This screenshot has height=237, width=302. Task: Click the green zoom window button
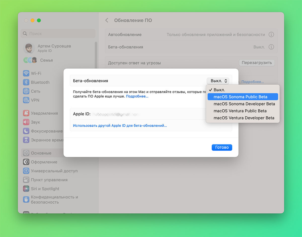[x=39, y=20]
